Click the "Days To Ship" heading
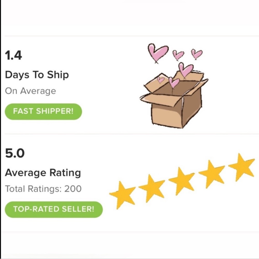Image resolution: width=259 pixels, height=259 pixels. click(37, 75)
